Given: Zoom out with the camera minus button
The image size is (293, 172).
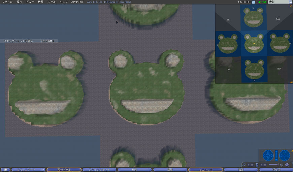Looking at the screenshot, I should 276,159.
